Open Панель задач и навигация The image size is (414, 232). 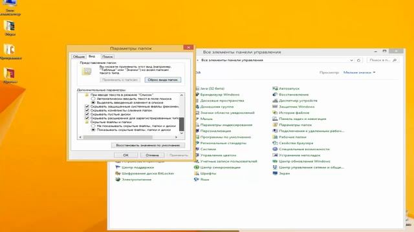coord(299,119)
